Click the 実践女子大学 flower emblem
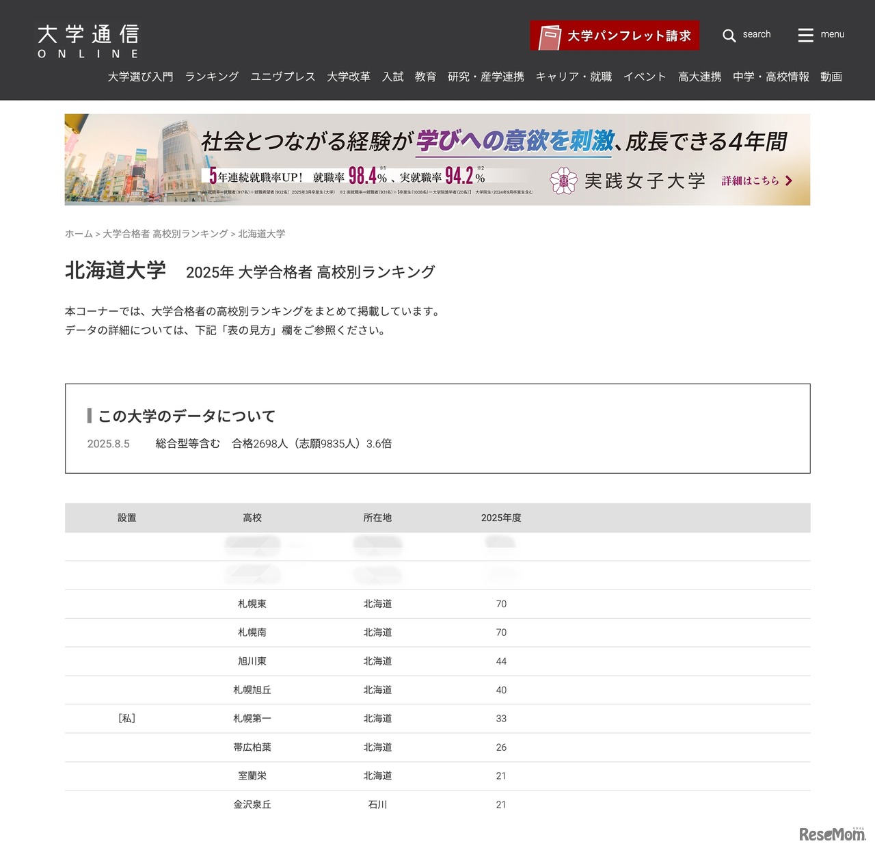 [x=562, y=181]
